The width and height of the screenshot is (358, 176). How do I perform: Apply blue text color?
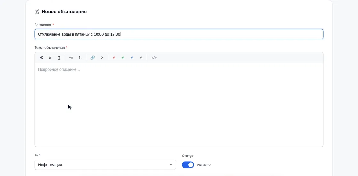pos(132,58)
